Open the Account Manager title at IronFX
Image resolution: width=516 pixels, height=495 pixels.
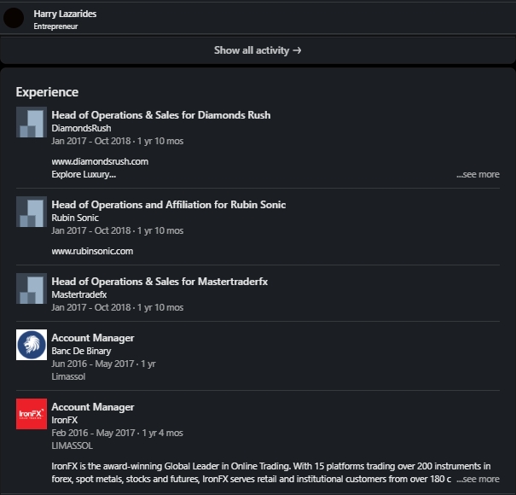point(93,407)
